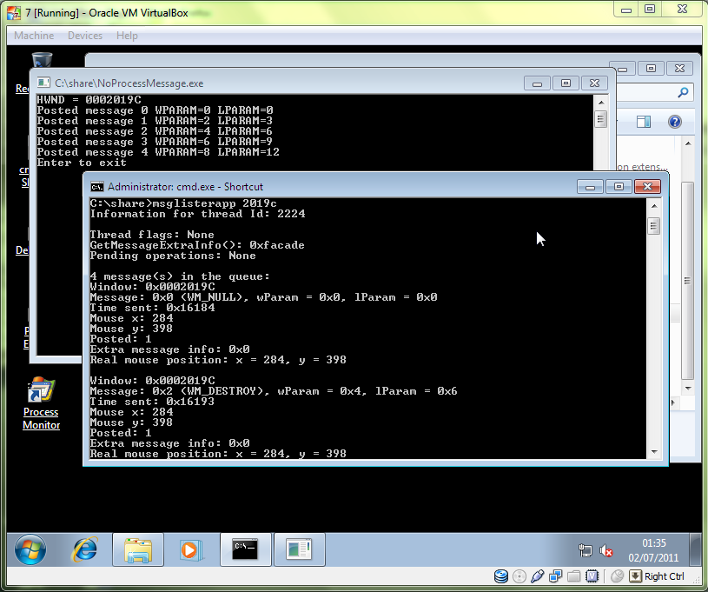This screenshot has height=592, width=708.
Task: Launch Internet Explorer from the taskbar
Action: (x=84, y=549)
